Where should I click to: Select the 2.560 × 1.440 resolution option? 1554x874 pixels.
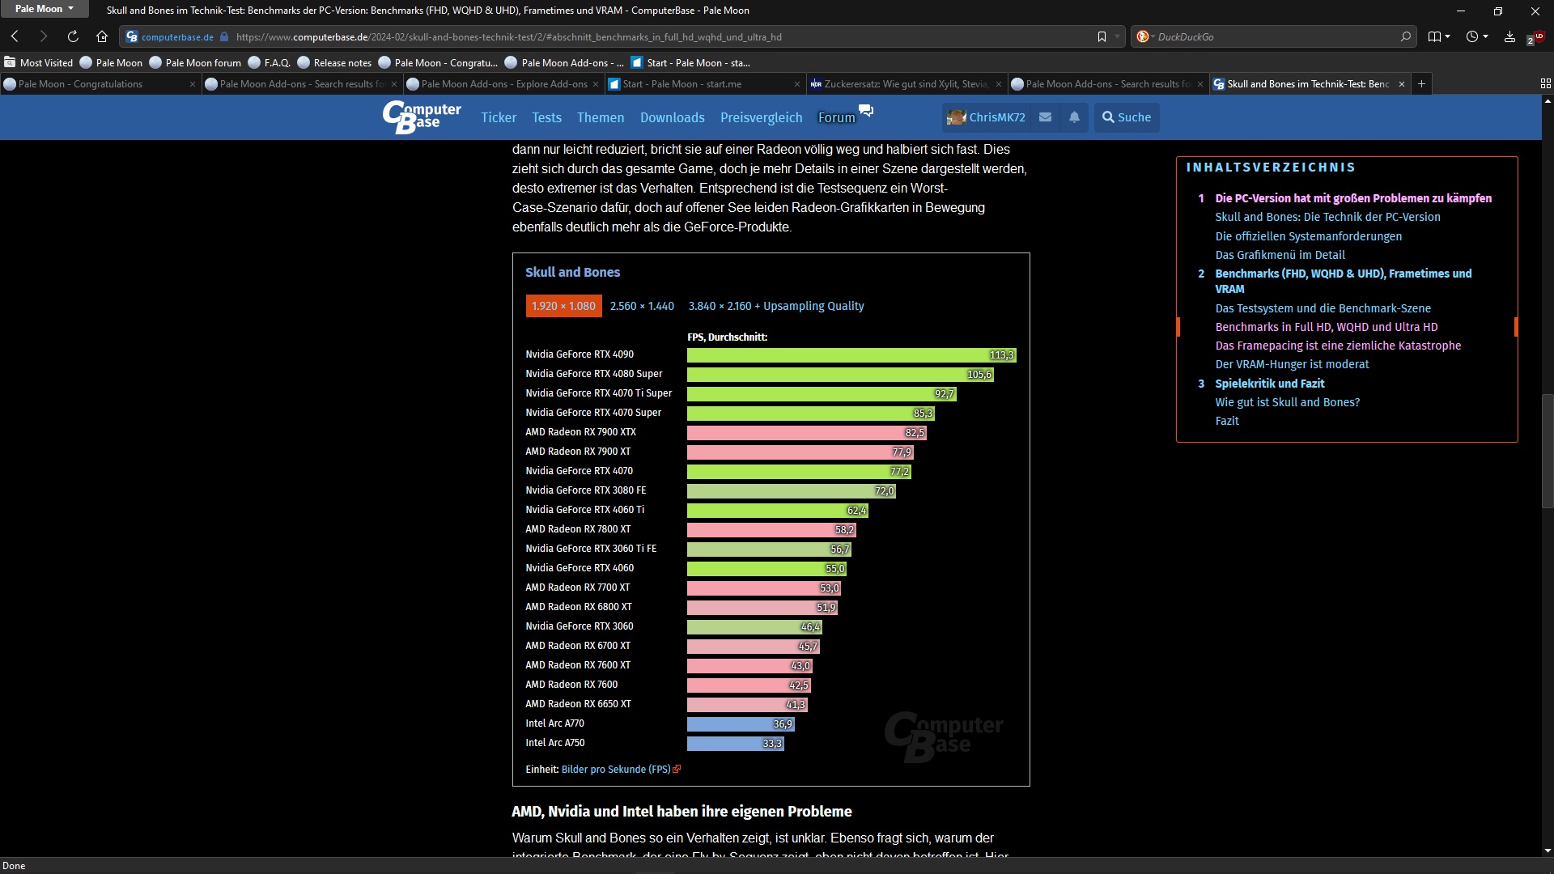(x=642, y=306)
